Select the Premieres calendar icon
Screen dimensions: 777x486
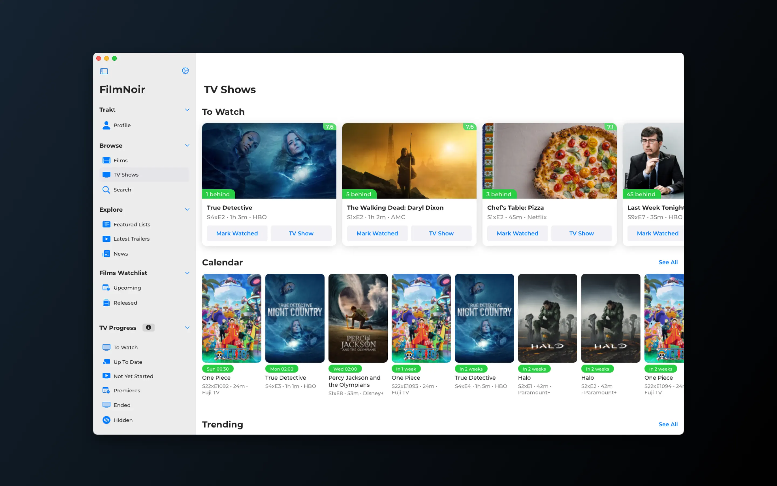pyautogui.click(x=106, y=390)
